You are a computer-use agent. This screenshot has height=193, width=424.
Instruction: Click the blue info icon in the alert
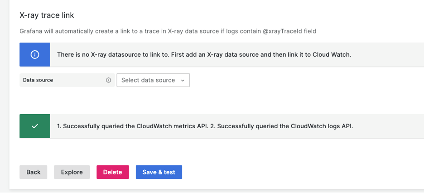[x=34, y=54]
